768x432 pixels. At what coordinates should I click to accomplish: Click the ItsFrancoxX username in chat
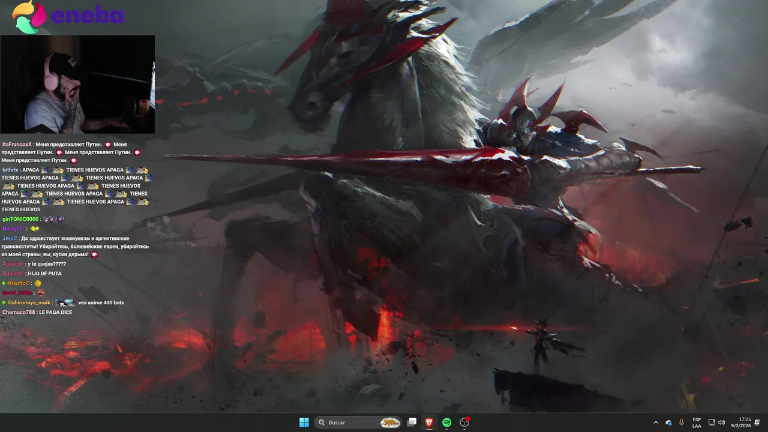click(17, 145)
